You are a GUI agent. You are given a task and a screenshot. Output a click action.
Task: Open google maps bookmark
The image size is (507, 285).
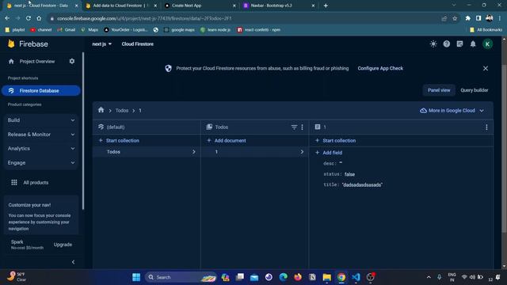(179, 30)
